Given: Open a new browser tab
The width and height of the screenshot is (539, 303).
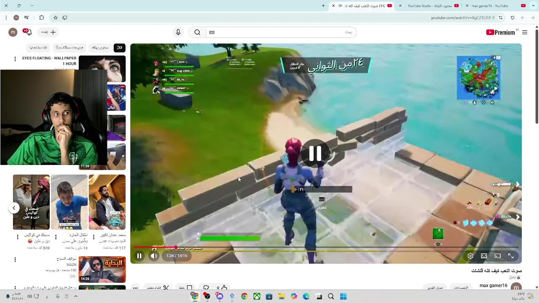Looking at the screenshot, I should (323, 6).
